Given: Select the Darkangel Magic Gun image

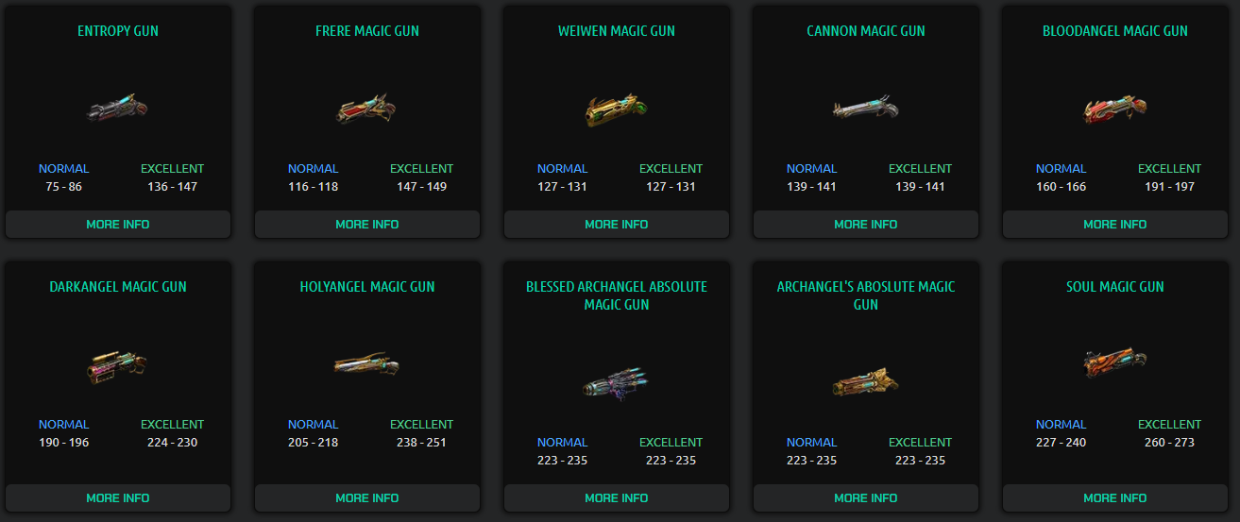Looking at the screenshot, I should pyautogui.click(x=118, y=364).
